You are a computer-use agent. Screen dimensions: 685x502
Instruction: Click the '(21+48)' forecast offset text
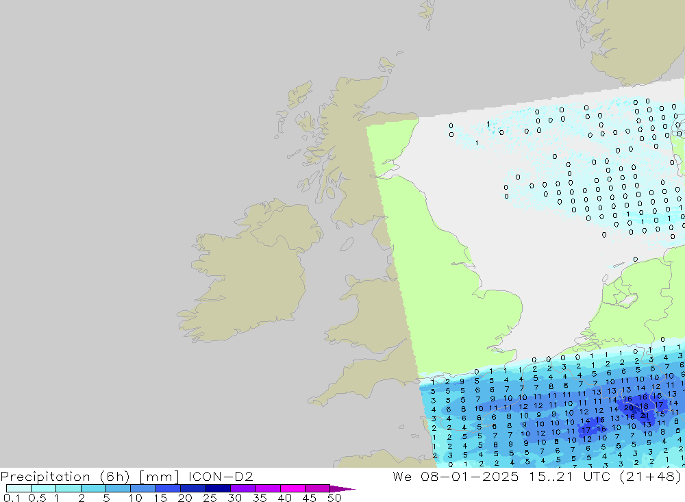tap(650, 476)
